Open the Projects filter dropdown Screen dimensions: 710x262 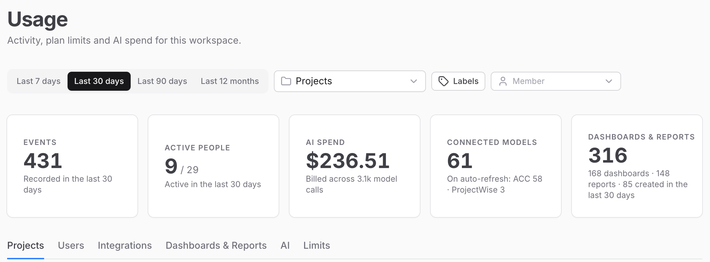coord(350,81)
